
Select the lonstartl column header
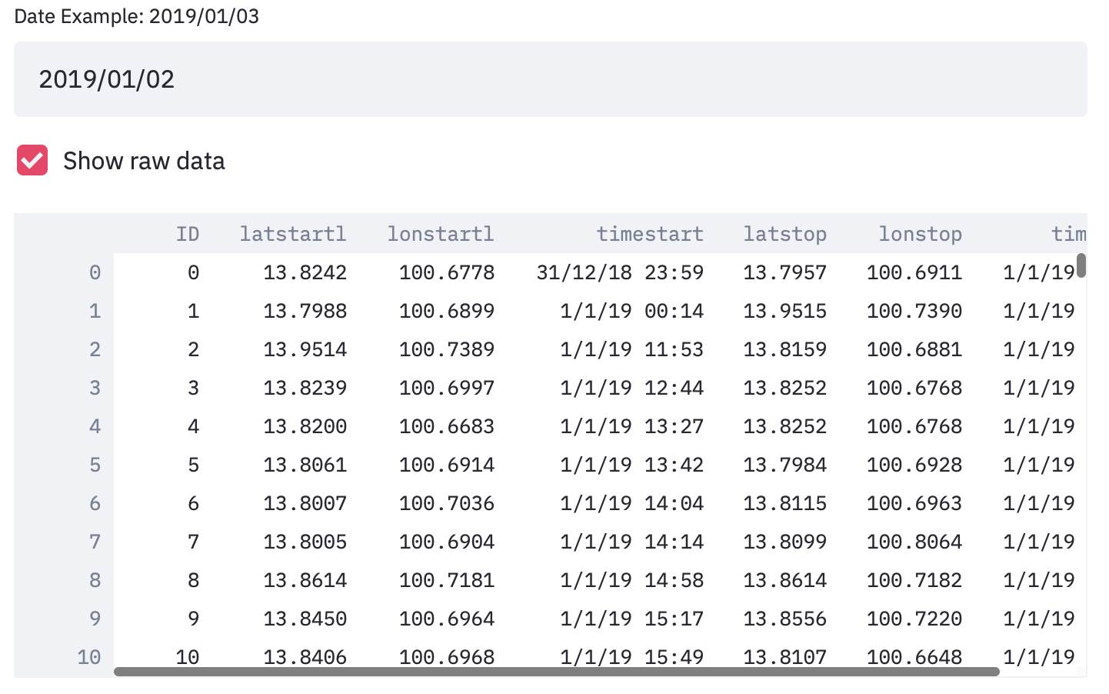tap(441, 234)
